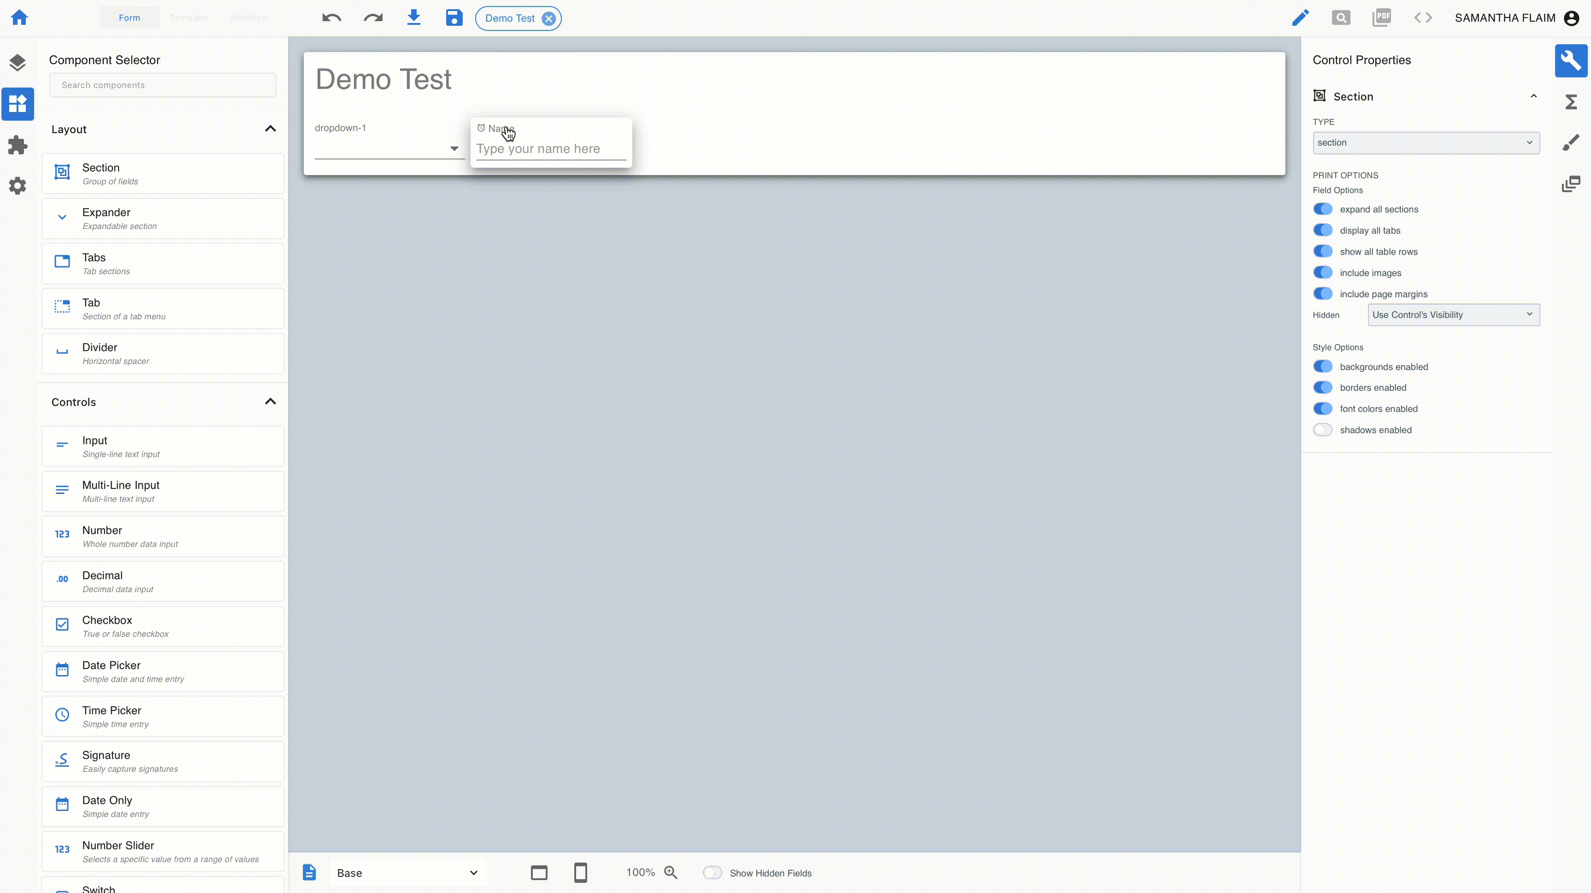1591x893 pixels.
Task: Click the save floppy disk icon
Action: (x=454, y=18)
